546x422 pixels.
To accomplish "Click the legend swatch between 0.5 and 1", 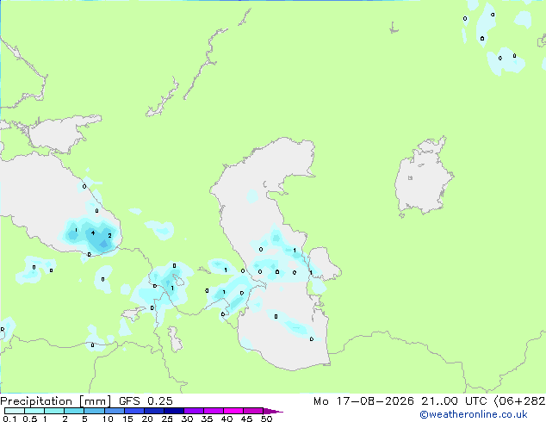I will [34, 411].
